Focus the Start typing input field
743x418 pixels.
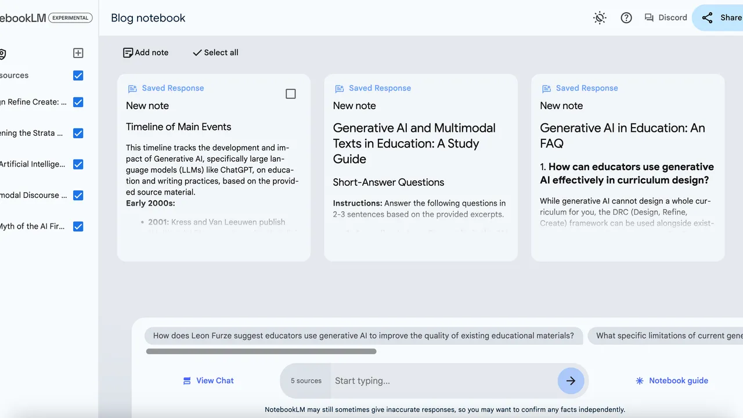pos(444,381)
